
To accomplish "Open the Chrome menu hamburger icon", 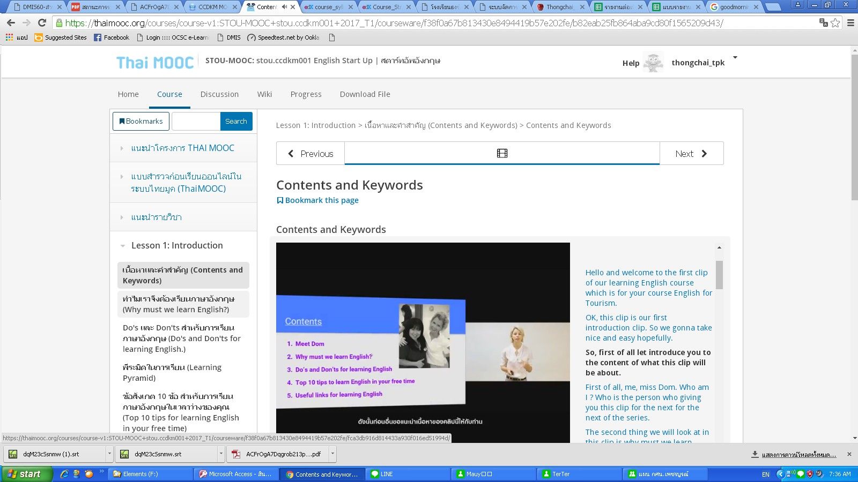I will click(x=850, y=23).
